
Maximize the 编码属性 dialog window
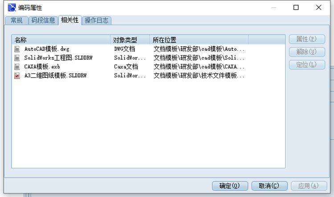[296, 8]
